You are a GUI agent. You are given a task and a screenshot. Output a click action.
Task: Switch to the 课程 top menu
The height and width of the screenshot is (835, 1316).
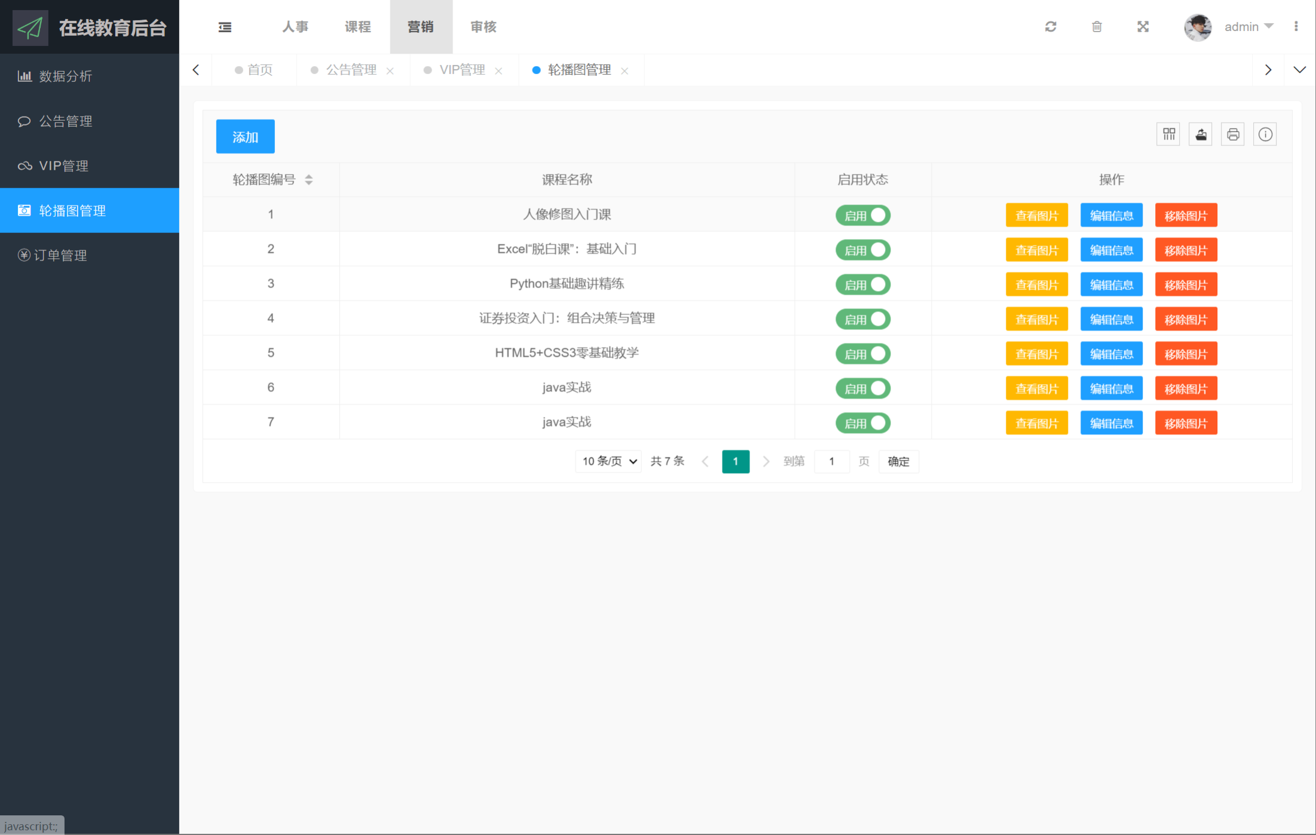point(358,27)
